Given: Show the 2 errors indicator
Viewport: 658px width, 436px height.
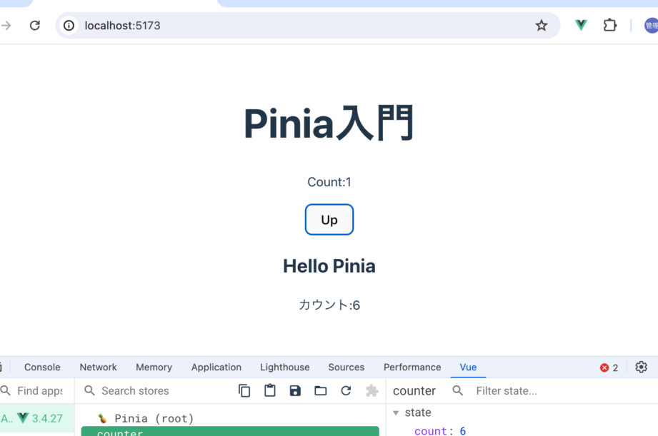Looking at the screenshot, I should click(609, 367).
